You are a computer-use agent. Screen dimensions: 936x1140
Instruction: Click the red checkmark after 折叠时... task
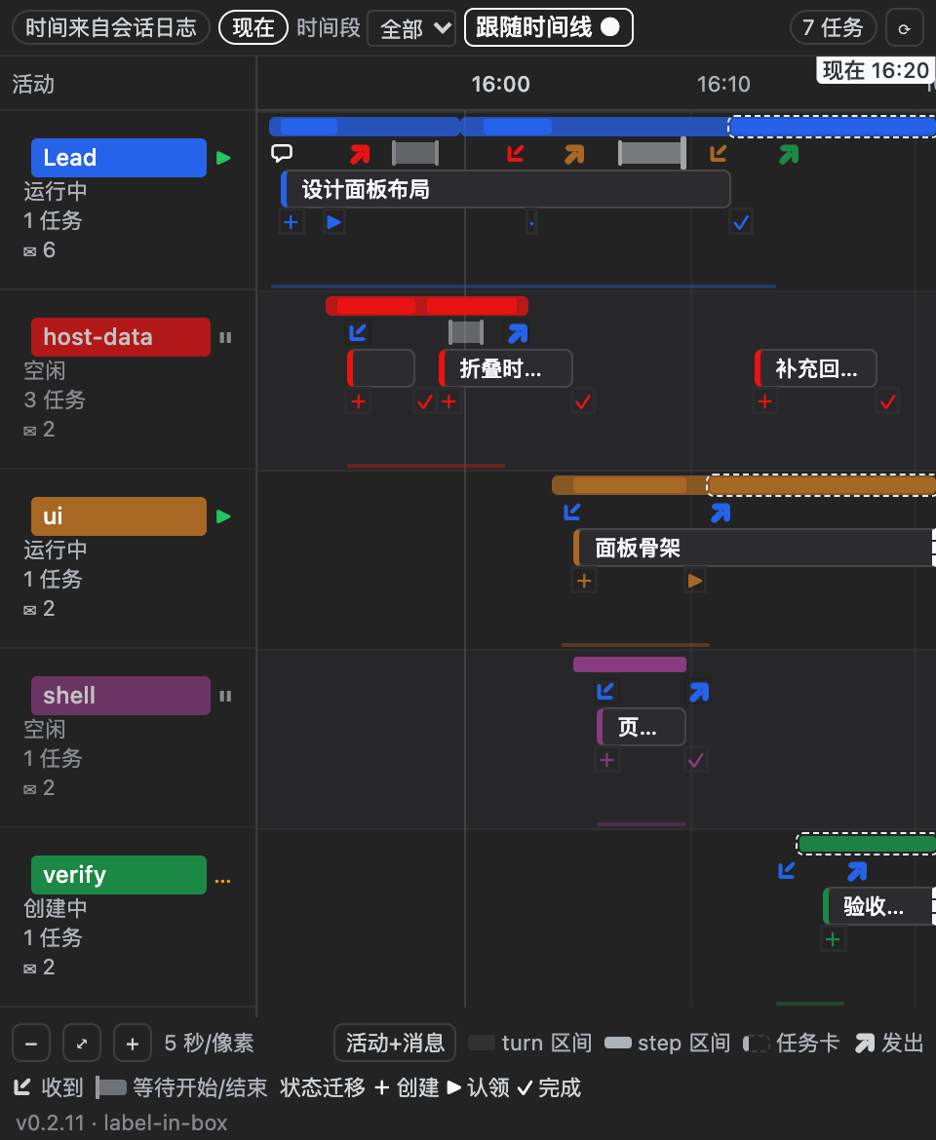click(582, 401)
